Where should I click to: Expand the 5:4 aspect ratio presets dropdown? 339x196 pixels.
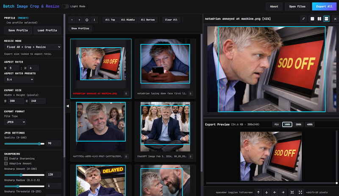click(x=19, y=79)
